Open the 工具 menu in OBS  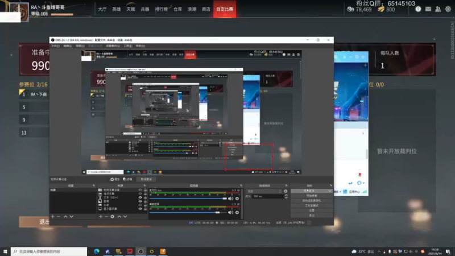(128, 46)
